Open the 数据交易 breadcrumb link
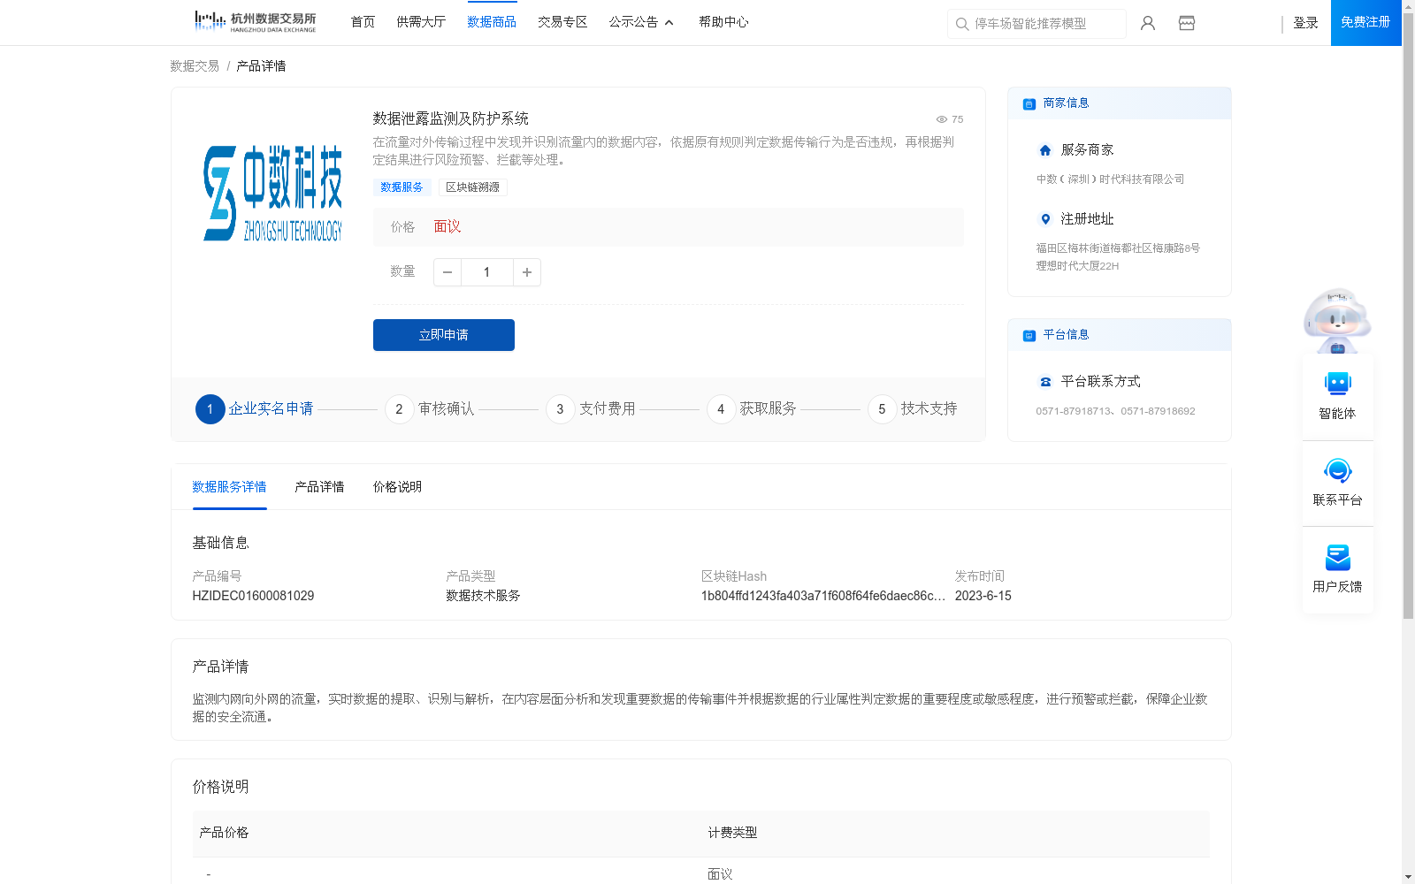 tap(193, 65)
